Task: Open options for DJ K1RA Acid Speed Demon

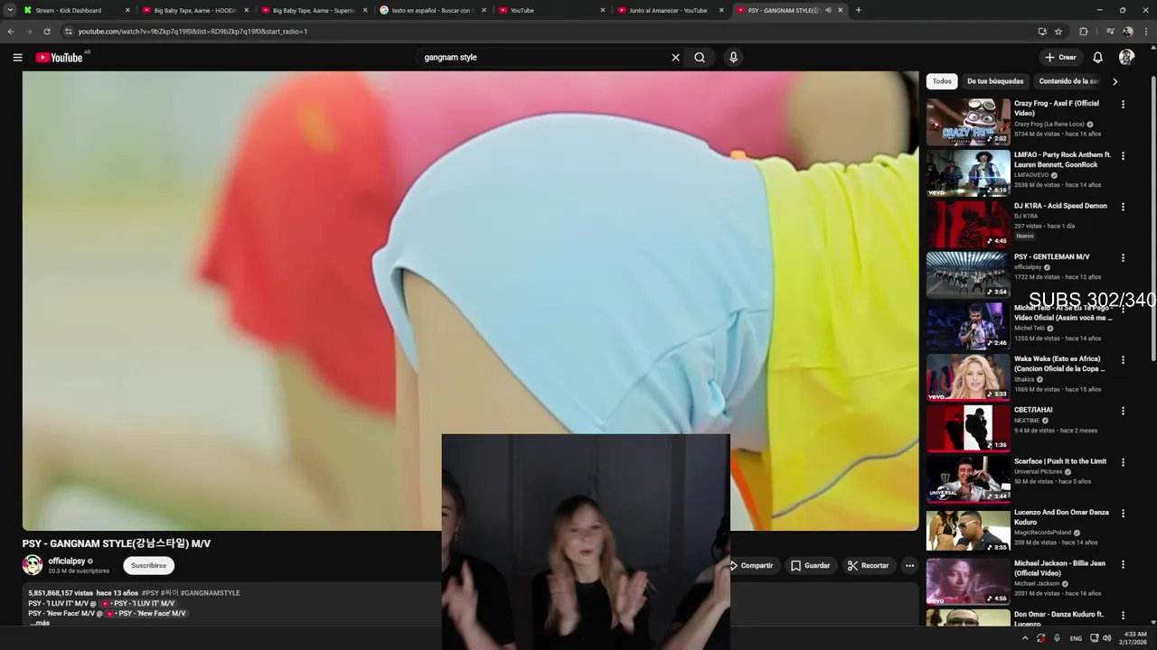Action: tap(1124, 207)
